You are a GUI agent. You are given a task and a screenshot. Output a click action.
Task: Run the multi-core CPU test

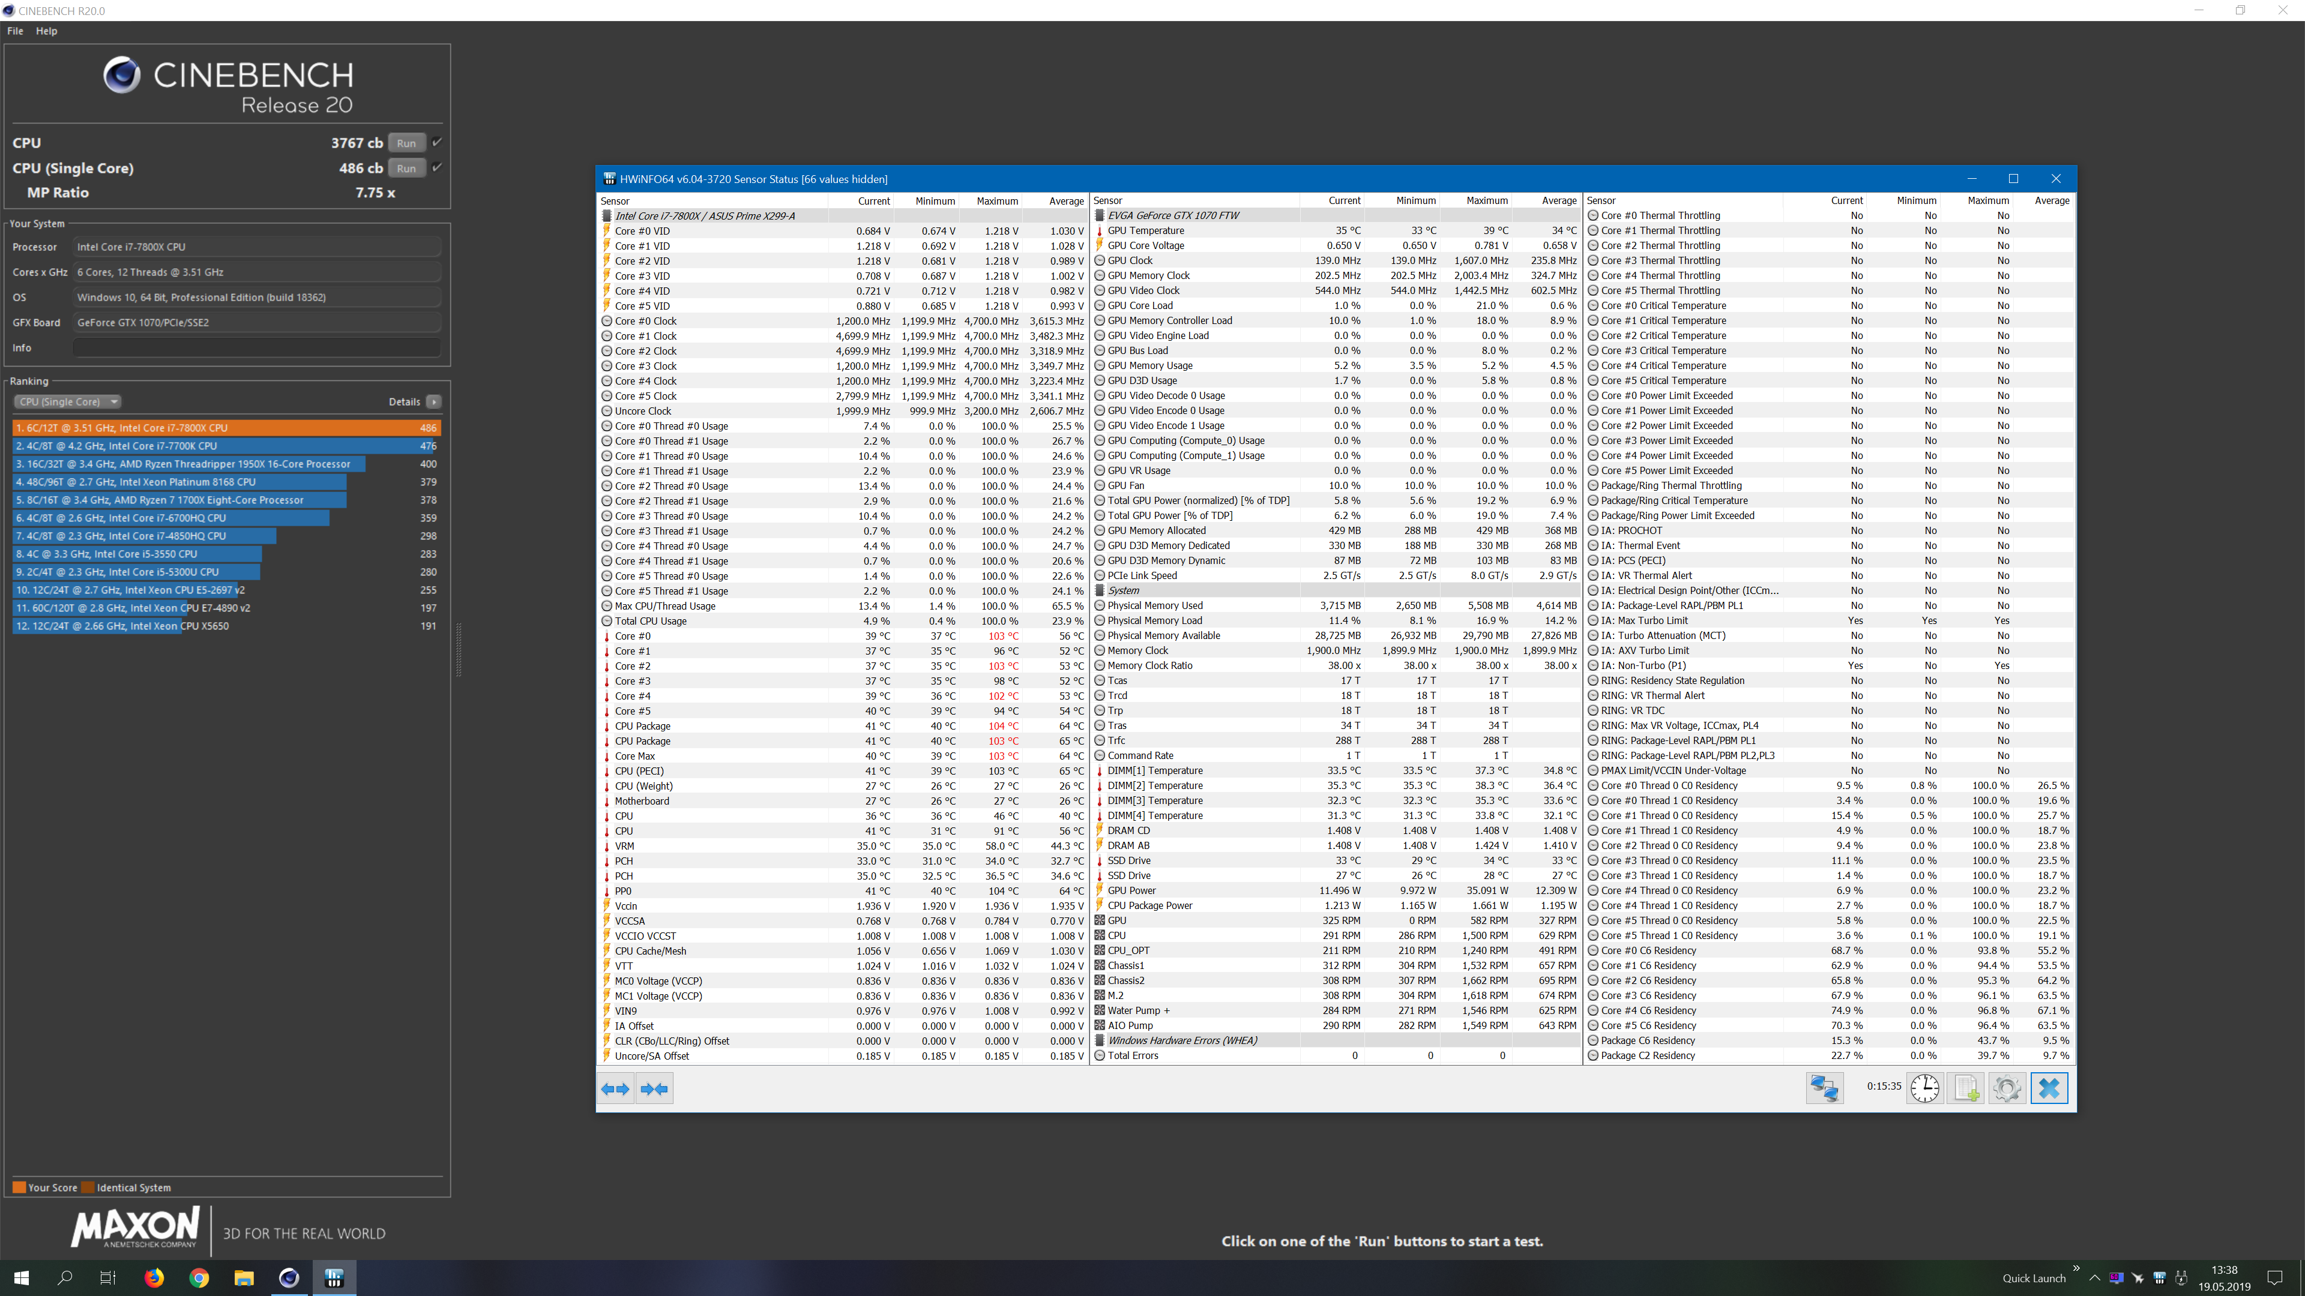[406, 143]
